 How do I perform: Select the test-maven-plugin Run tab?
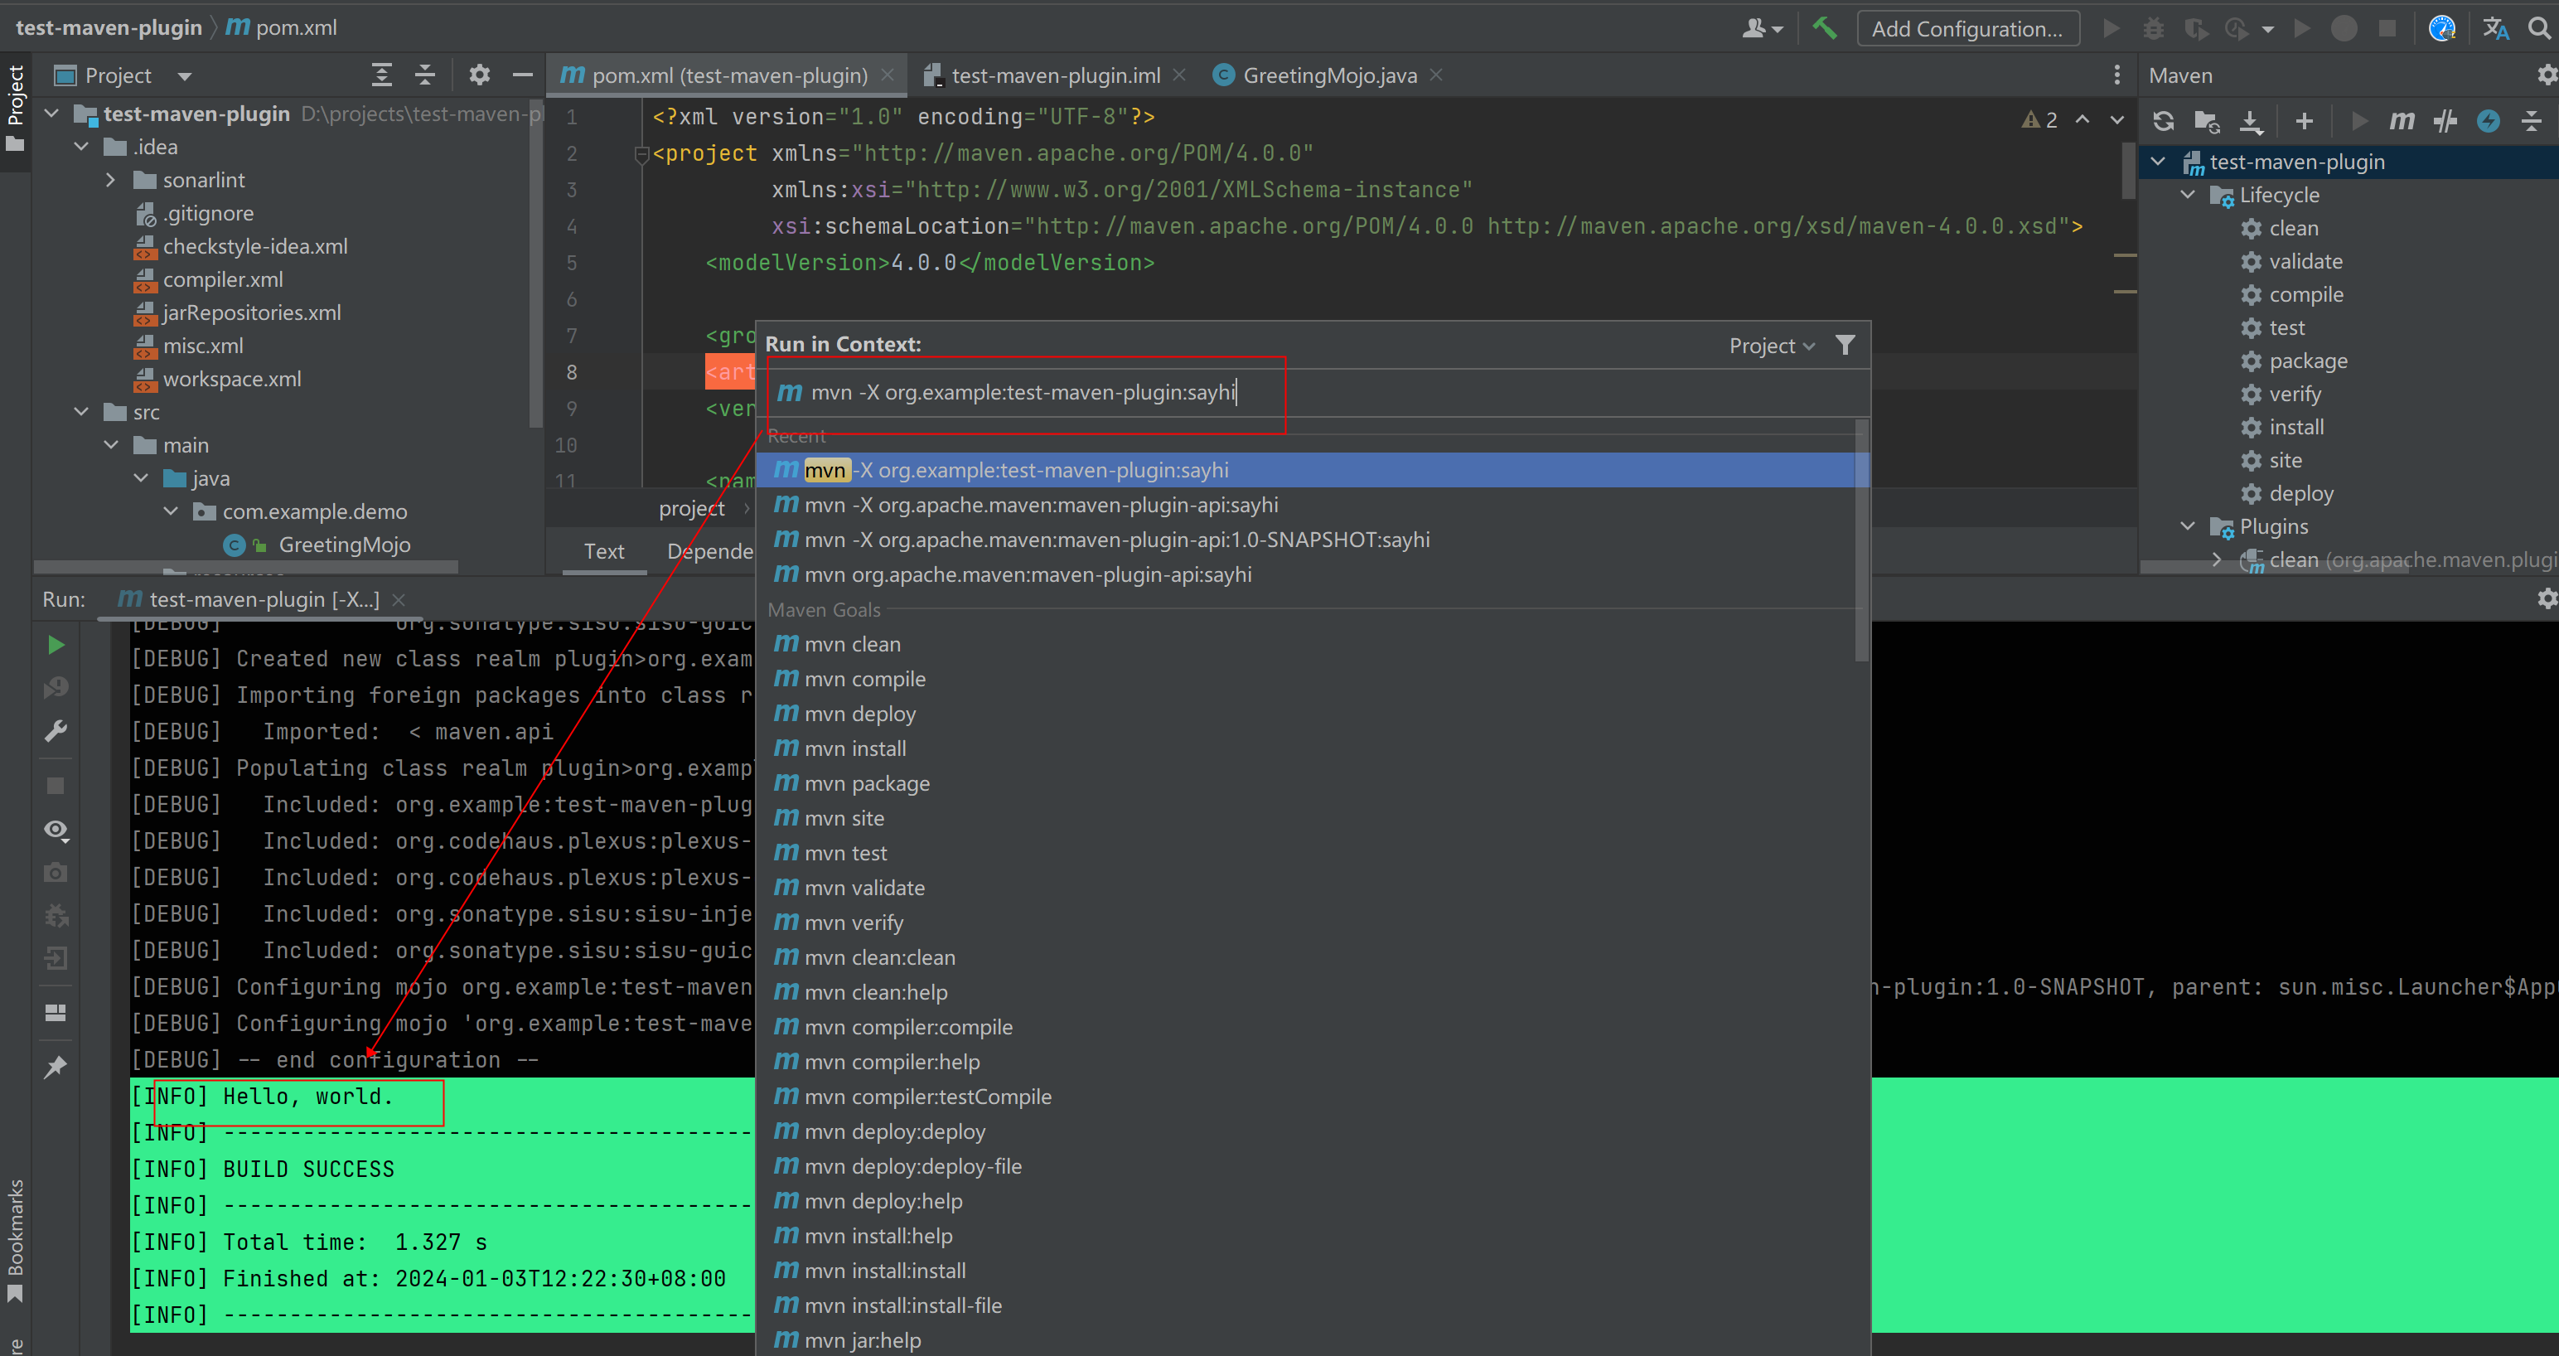coord(261,599)
